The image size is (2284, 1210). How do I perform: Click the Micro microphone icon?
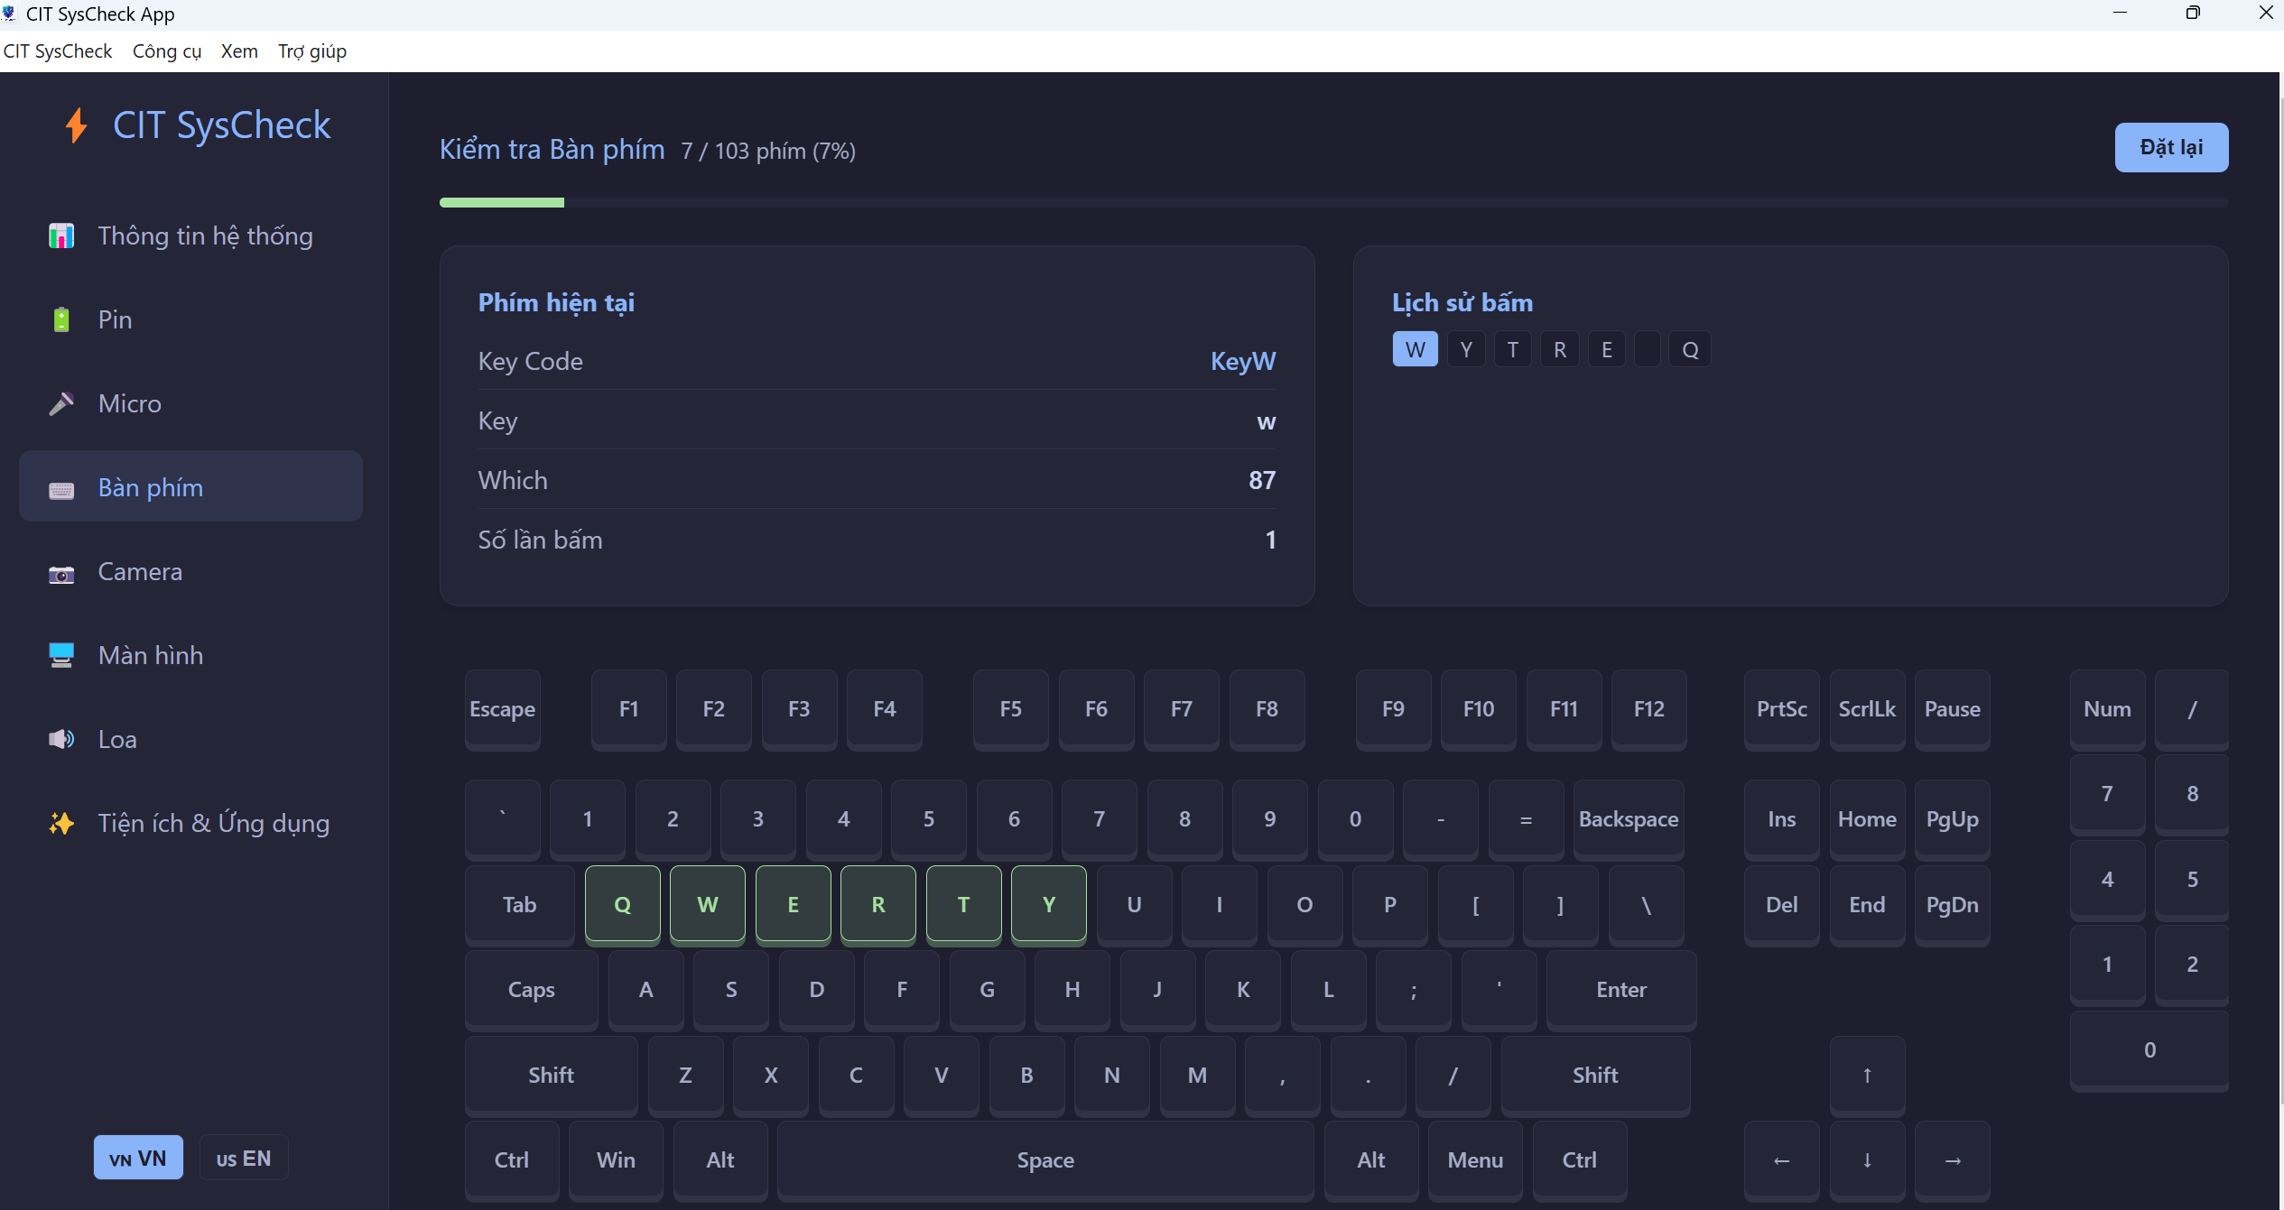click(60, 403)
